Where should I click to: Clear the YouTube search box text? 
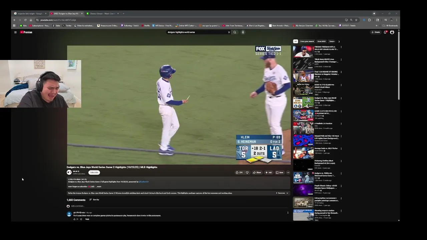click(229, 32)
